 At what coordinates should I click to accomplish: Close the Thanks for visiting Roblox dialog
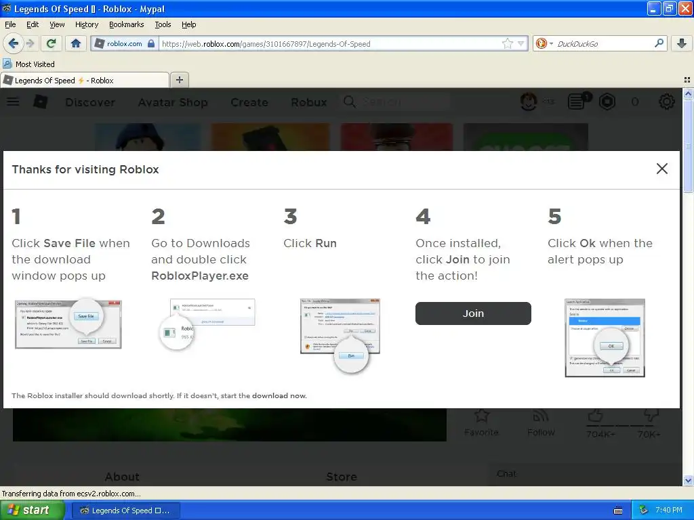point(661,169)
